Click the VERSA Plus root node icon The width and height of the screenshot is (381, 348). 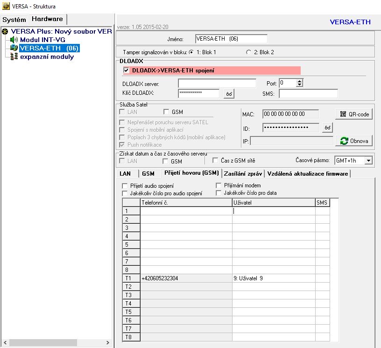coord(5,31)
